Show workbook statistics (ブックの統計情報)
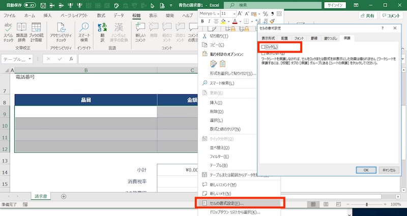The image size is (407, 216). [36, 32]
